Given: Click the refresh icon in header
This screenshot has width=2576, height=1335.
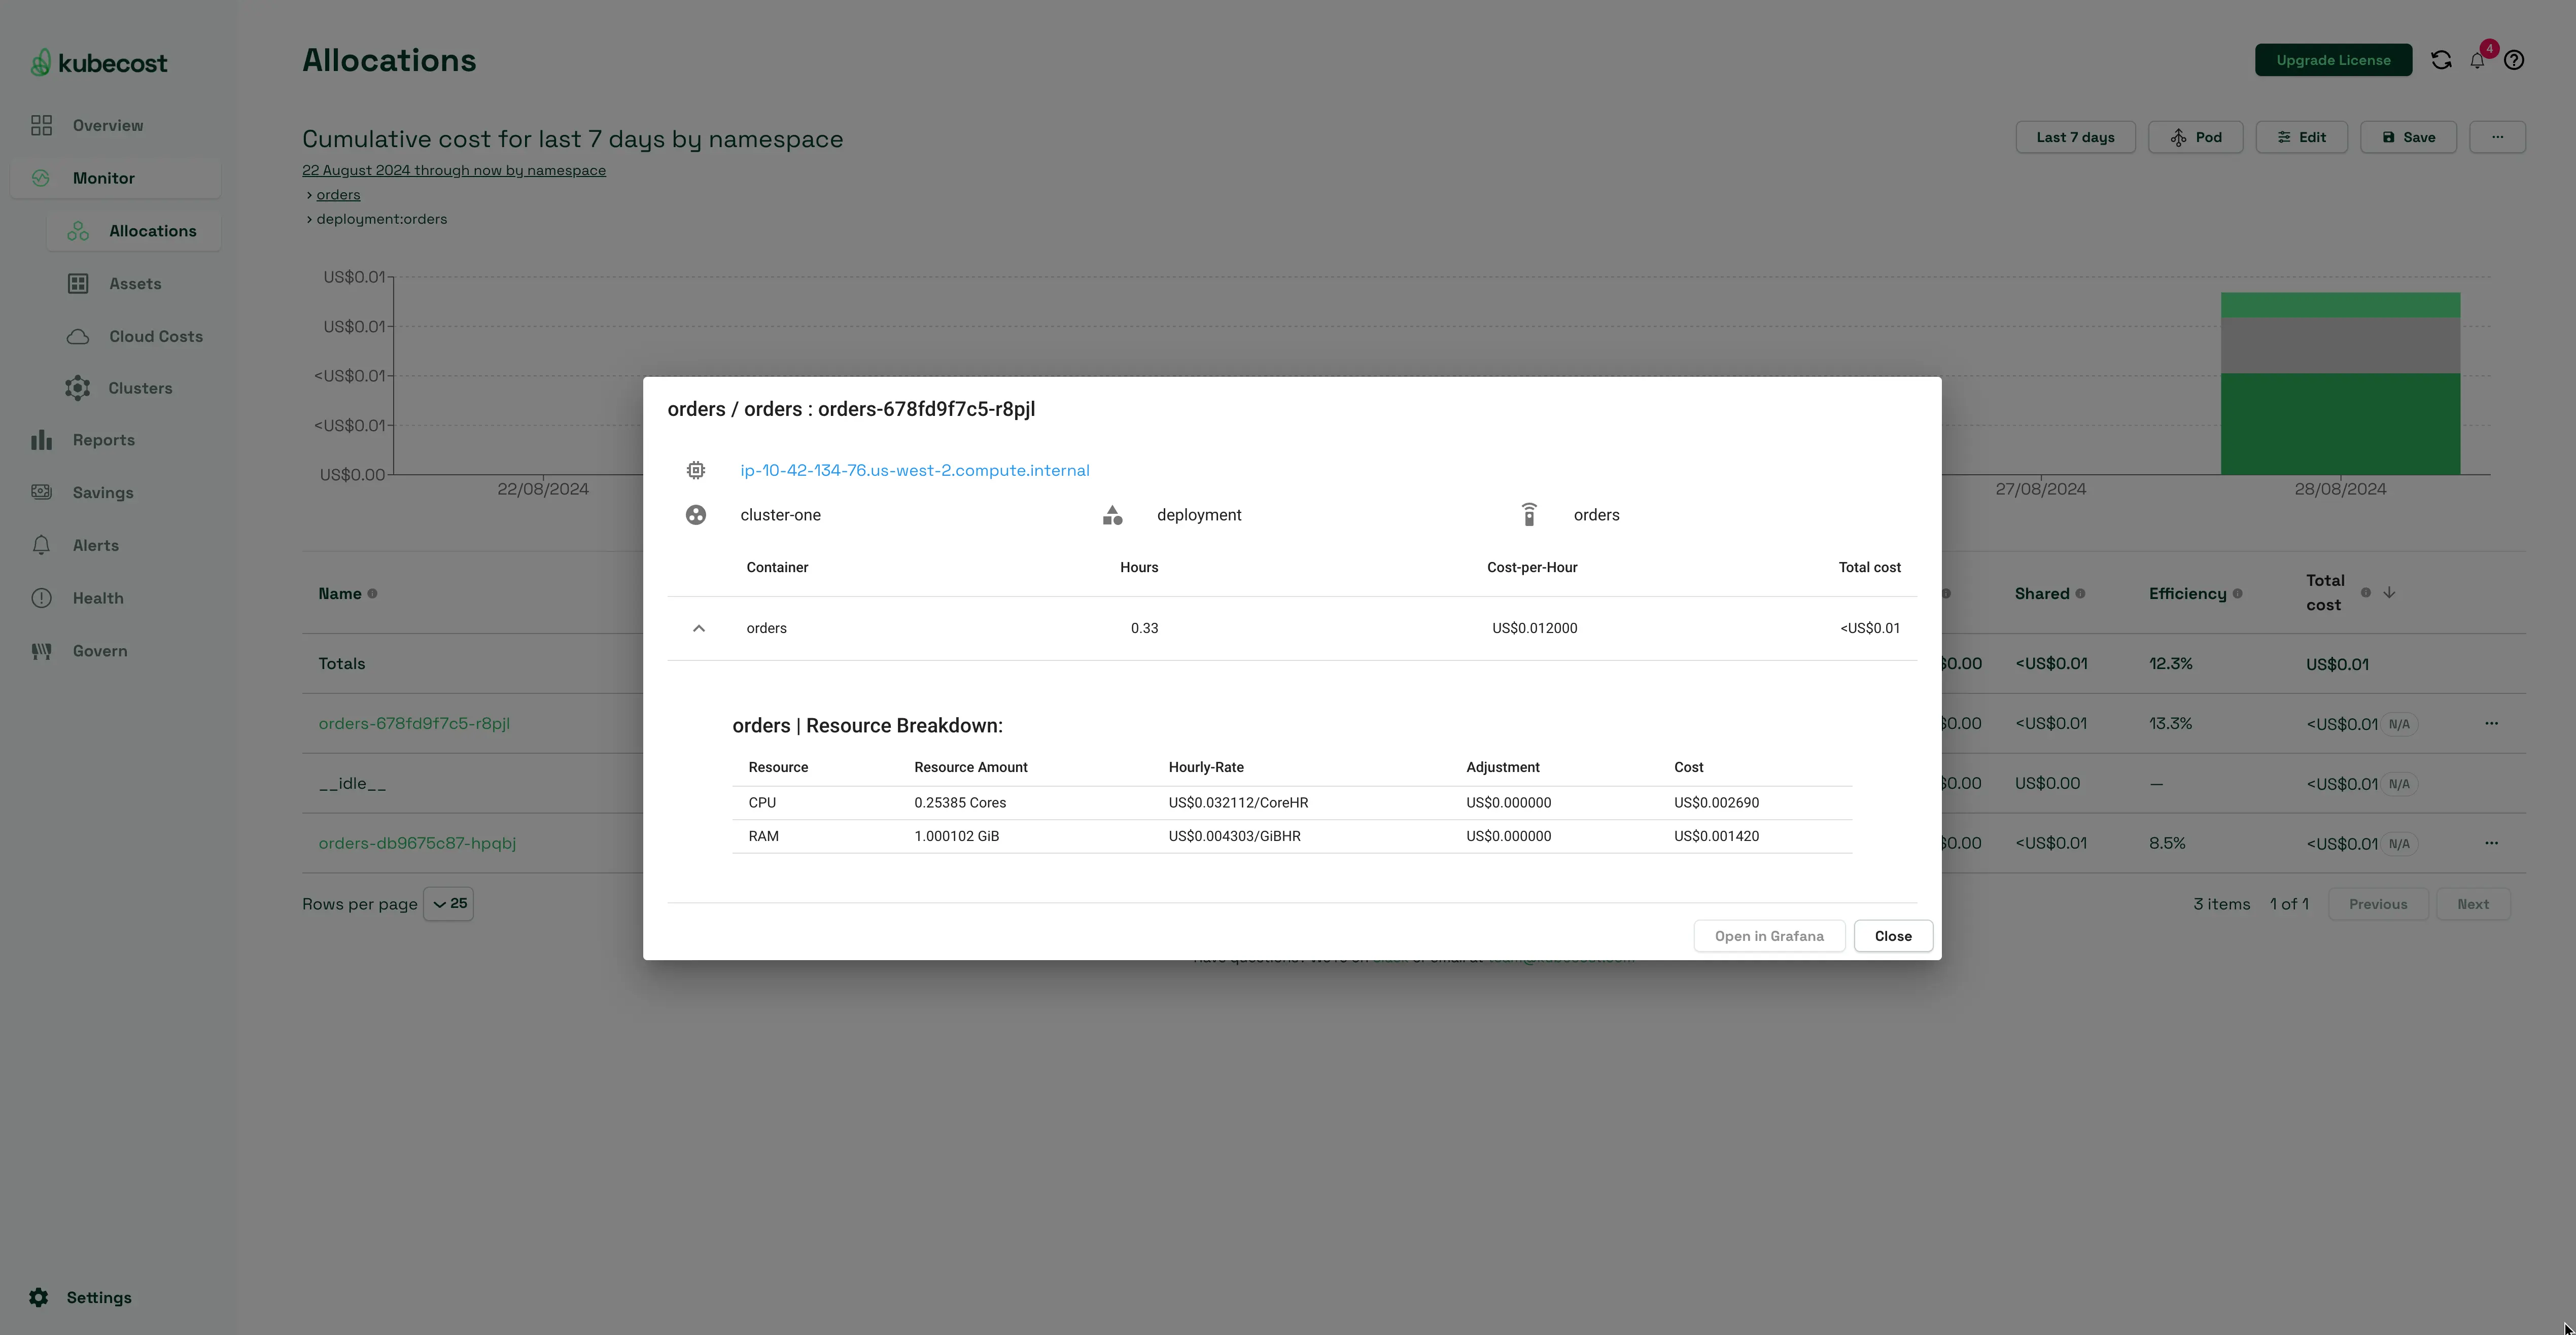Looking at the screenshot, I should (x=2441, y=60).
